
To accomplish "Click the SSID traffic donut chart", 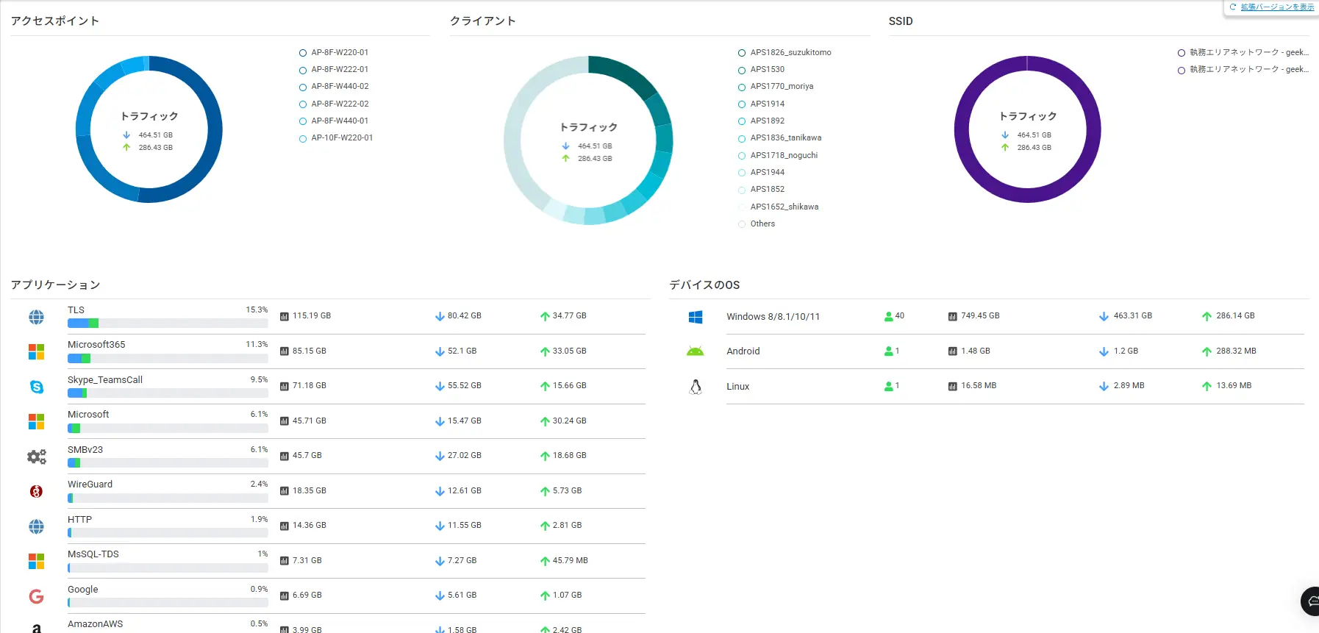I will pos(1027,129).
